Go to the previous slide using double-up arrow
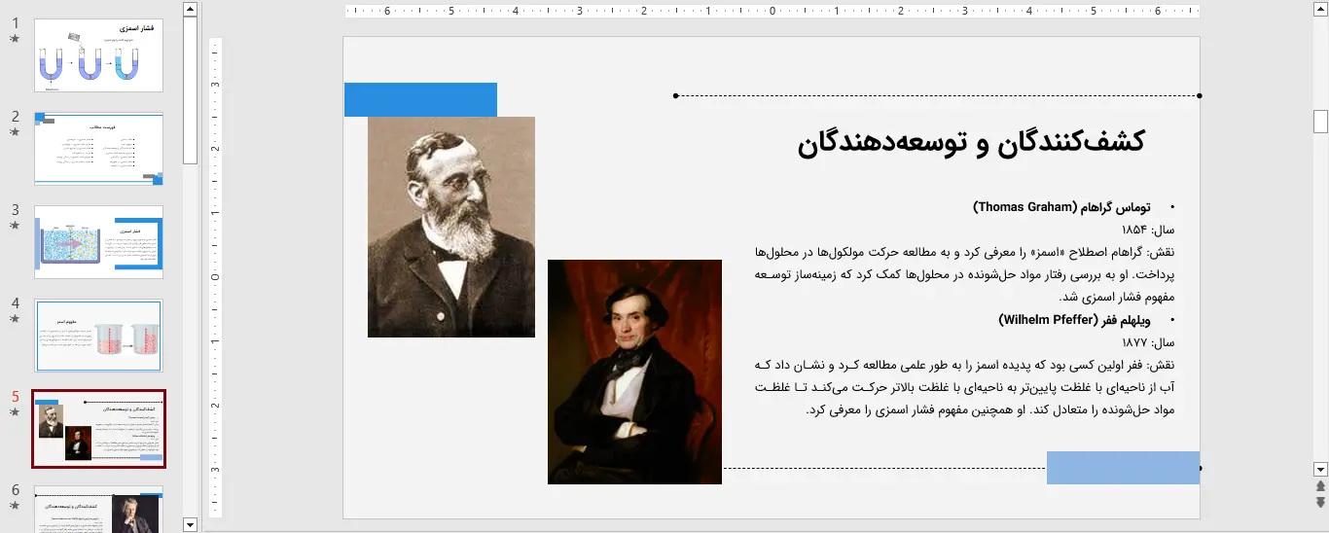Image resolution: width=1329 pixels, height=533 pixels. tap(1320, 485)
